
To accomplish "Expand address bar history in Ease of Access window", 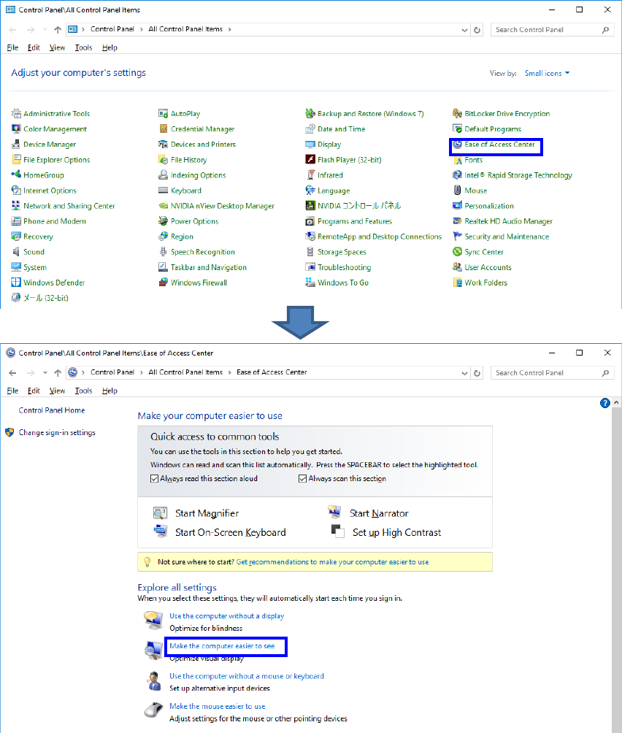I will pos(464,373).
